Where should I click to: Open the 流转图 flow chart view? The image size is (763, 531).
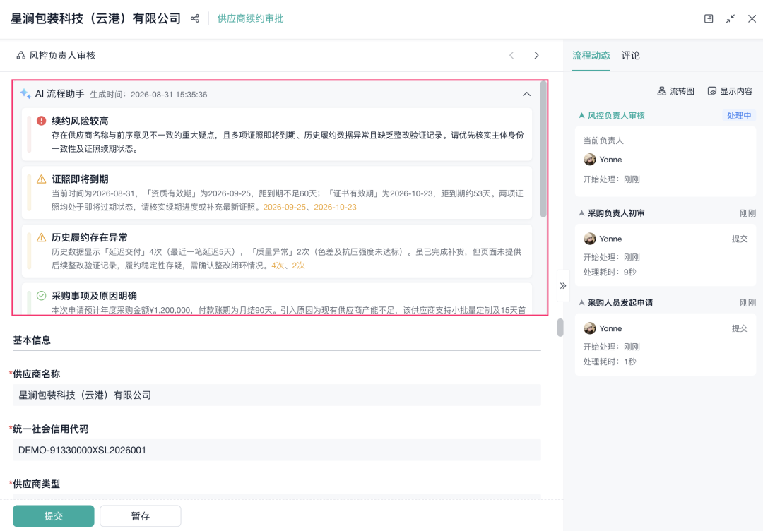[676, 91]
